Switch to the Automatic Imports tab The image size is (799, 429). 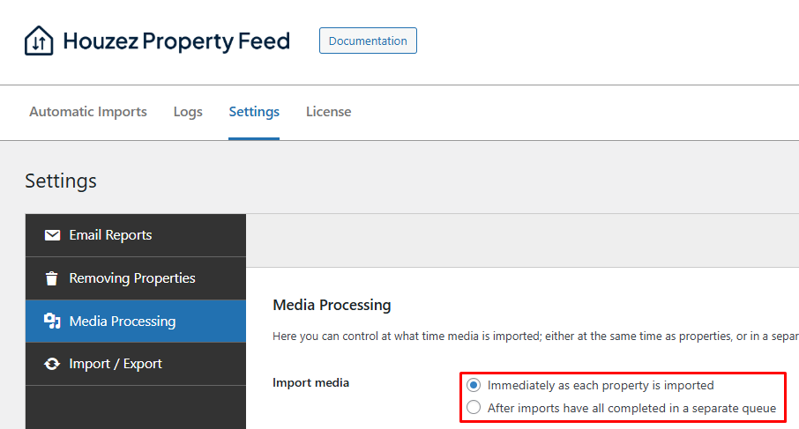(88, 112)
